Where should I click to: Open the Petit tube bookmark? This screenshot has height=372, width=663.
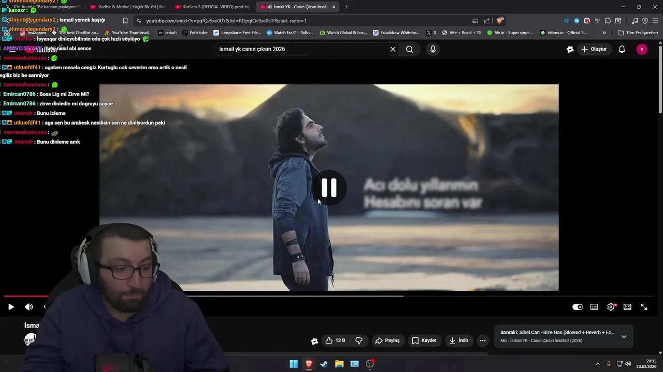pyautogui.click(x=195, y=33)
